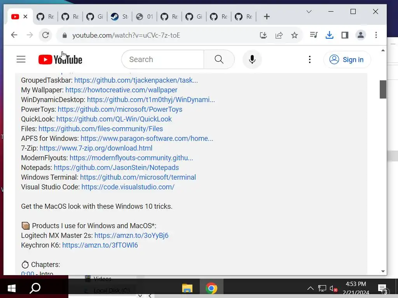This screenshot has width=398, height=298.
Task: Open the QuickLook GitHub link
Action: click(x=114, y=119)
